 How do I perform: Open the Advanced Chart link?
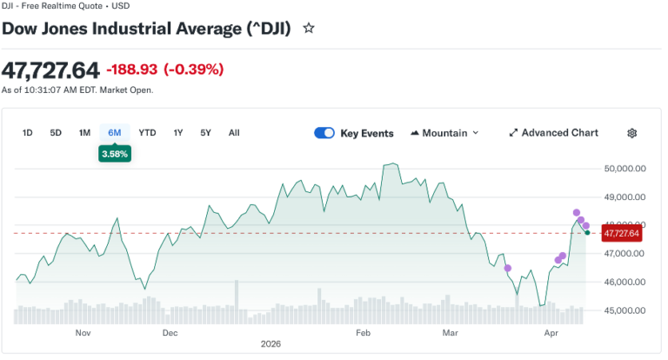(559, 133)
